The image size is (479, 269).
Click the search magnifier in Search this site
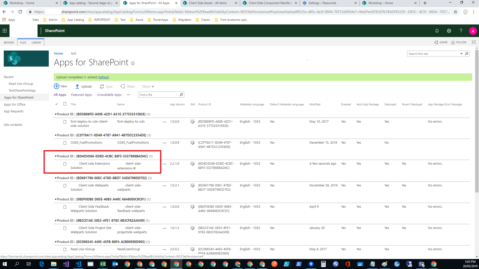(x=466, y=54)
